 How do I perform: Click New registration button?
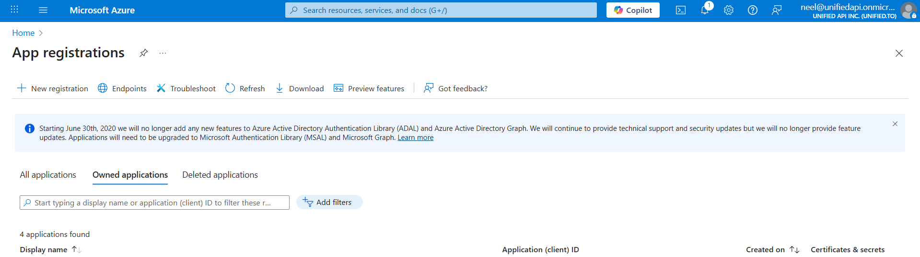tap(53, 88)
